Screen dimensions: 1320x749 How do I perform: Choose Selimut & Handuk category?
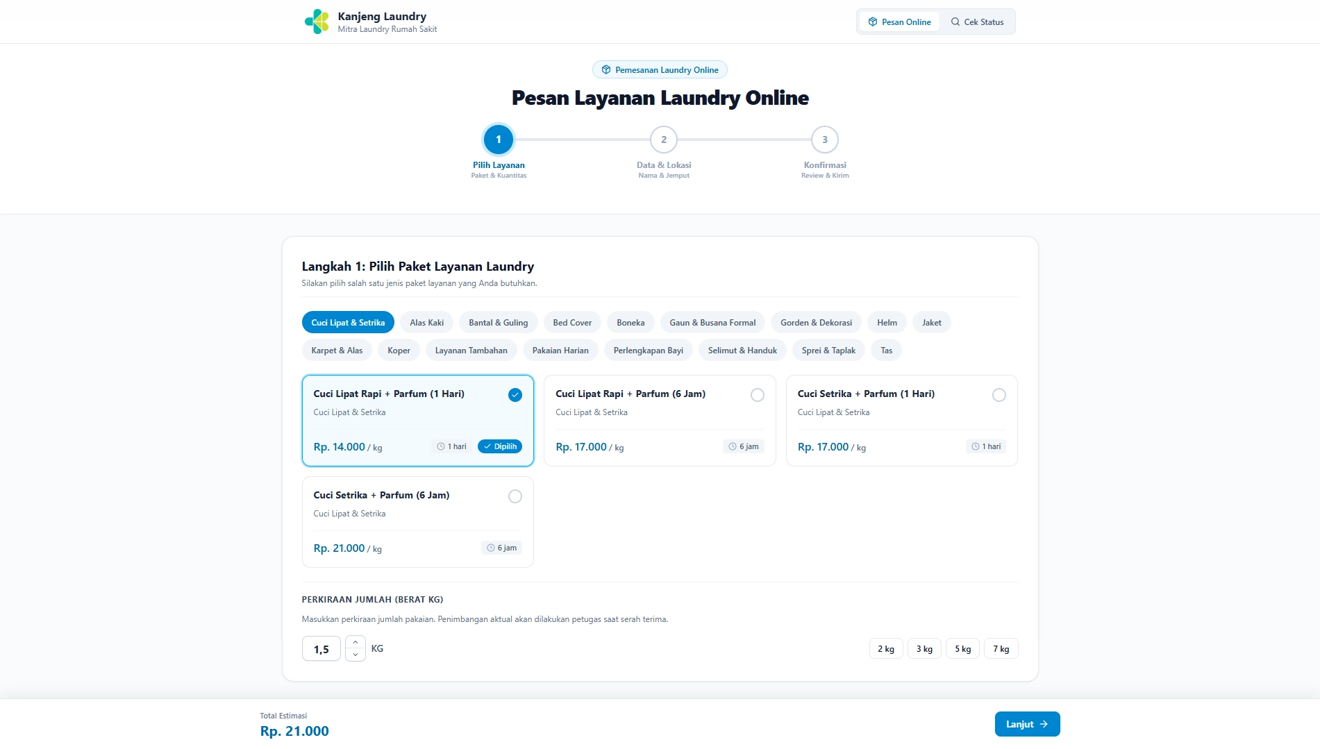(742, 350)
